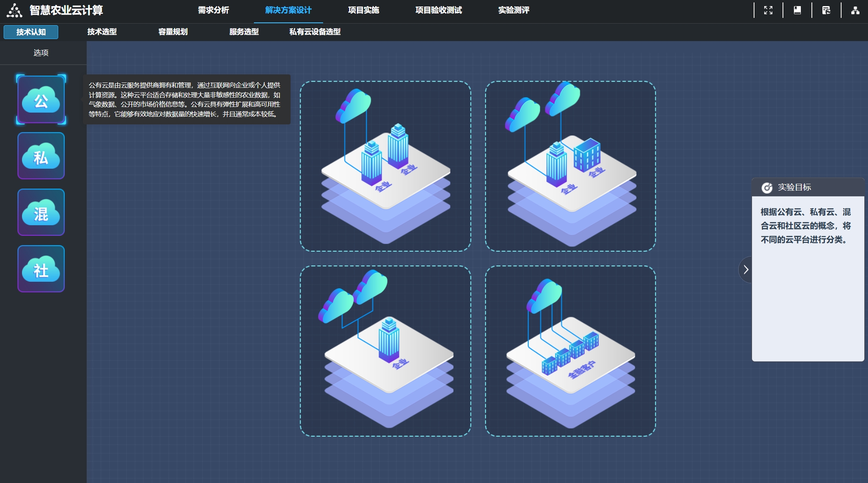Image resolution: width=868 pixels, height=483 pixels.
Task: Open the 项目实施 tab
Action: tap(364, 11)
